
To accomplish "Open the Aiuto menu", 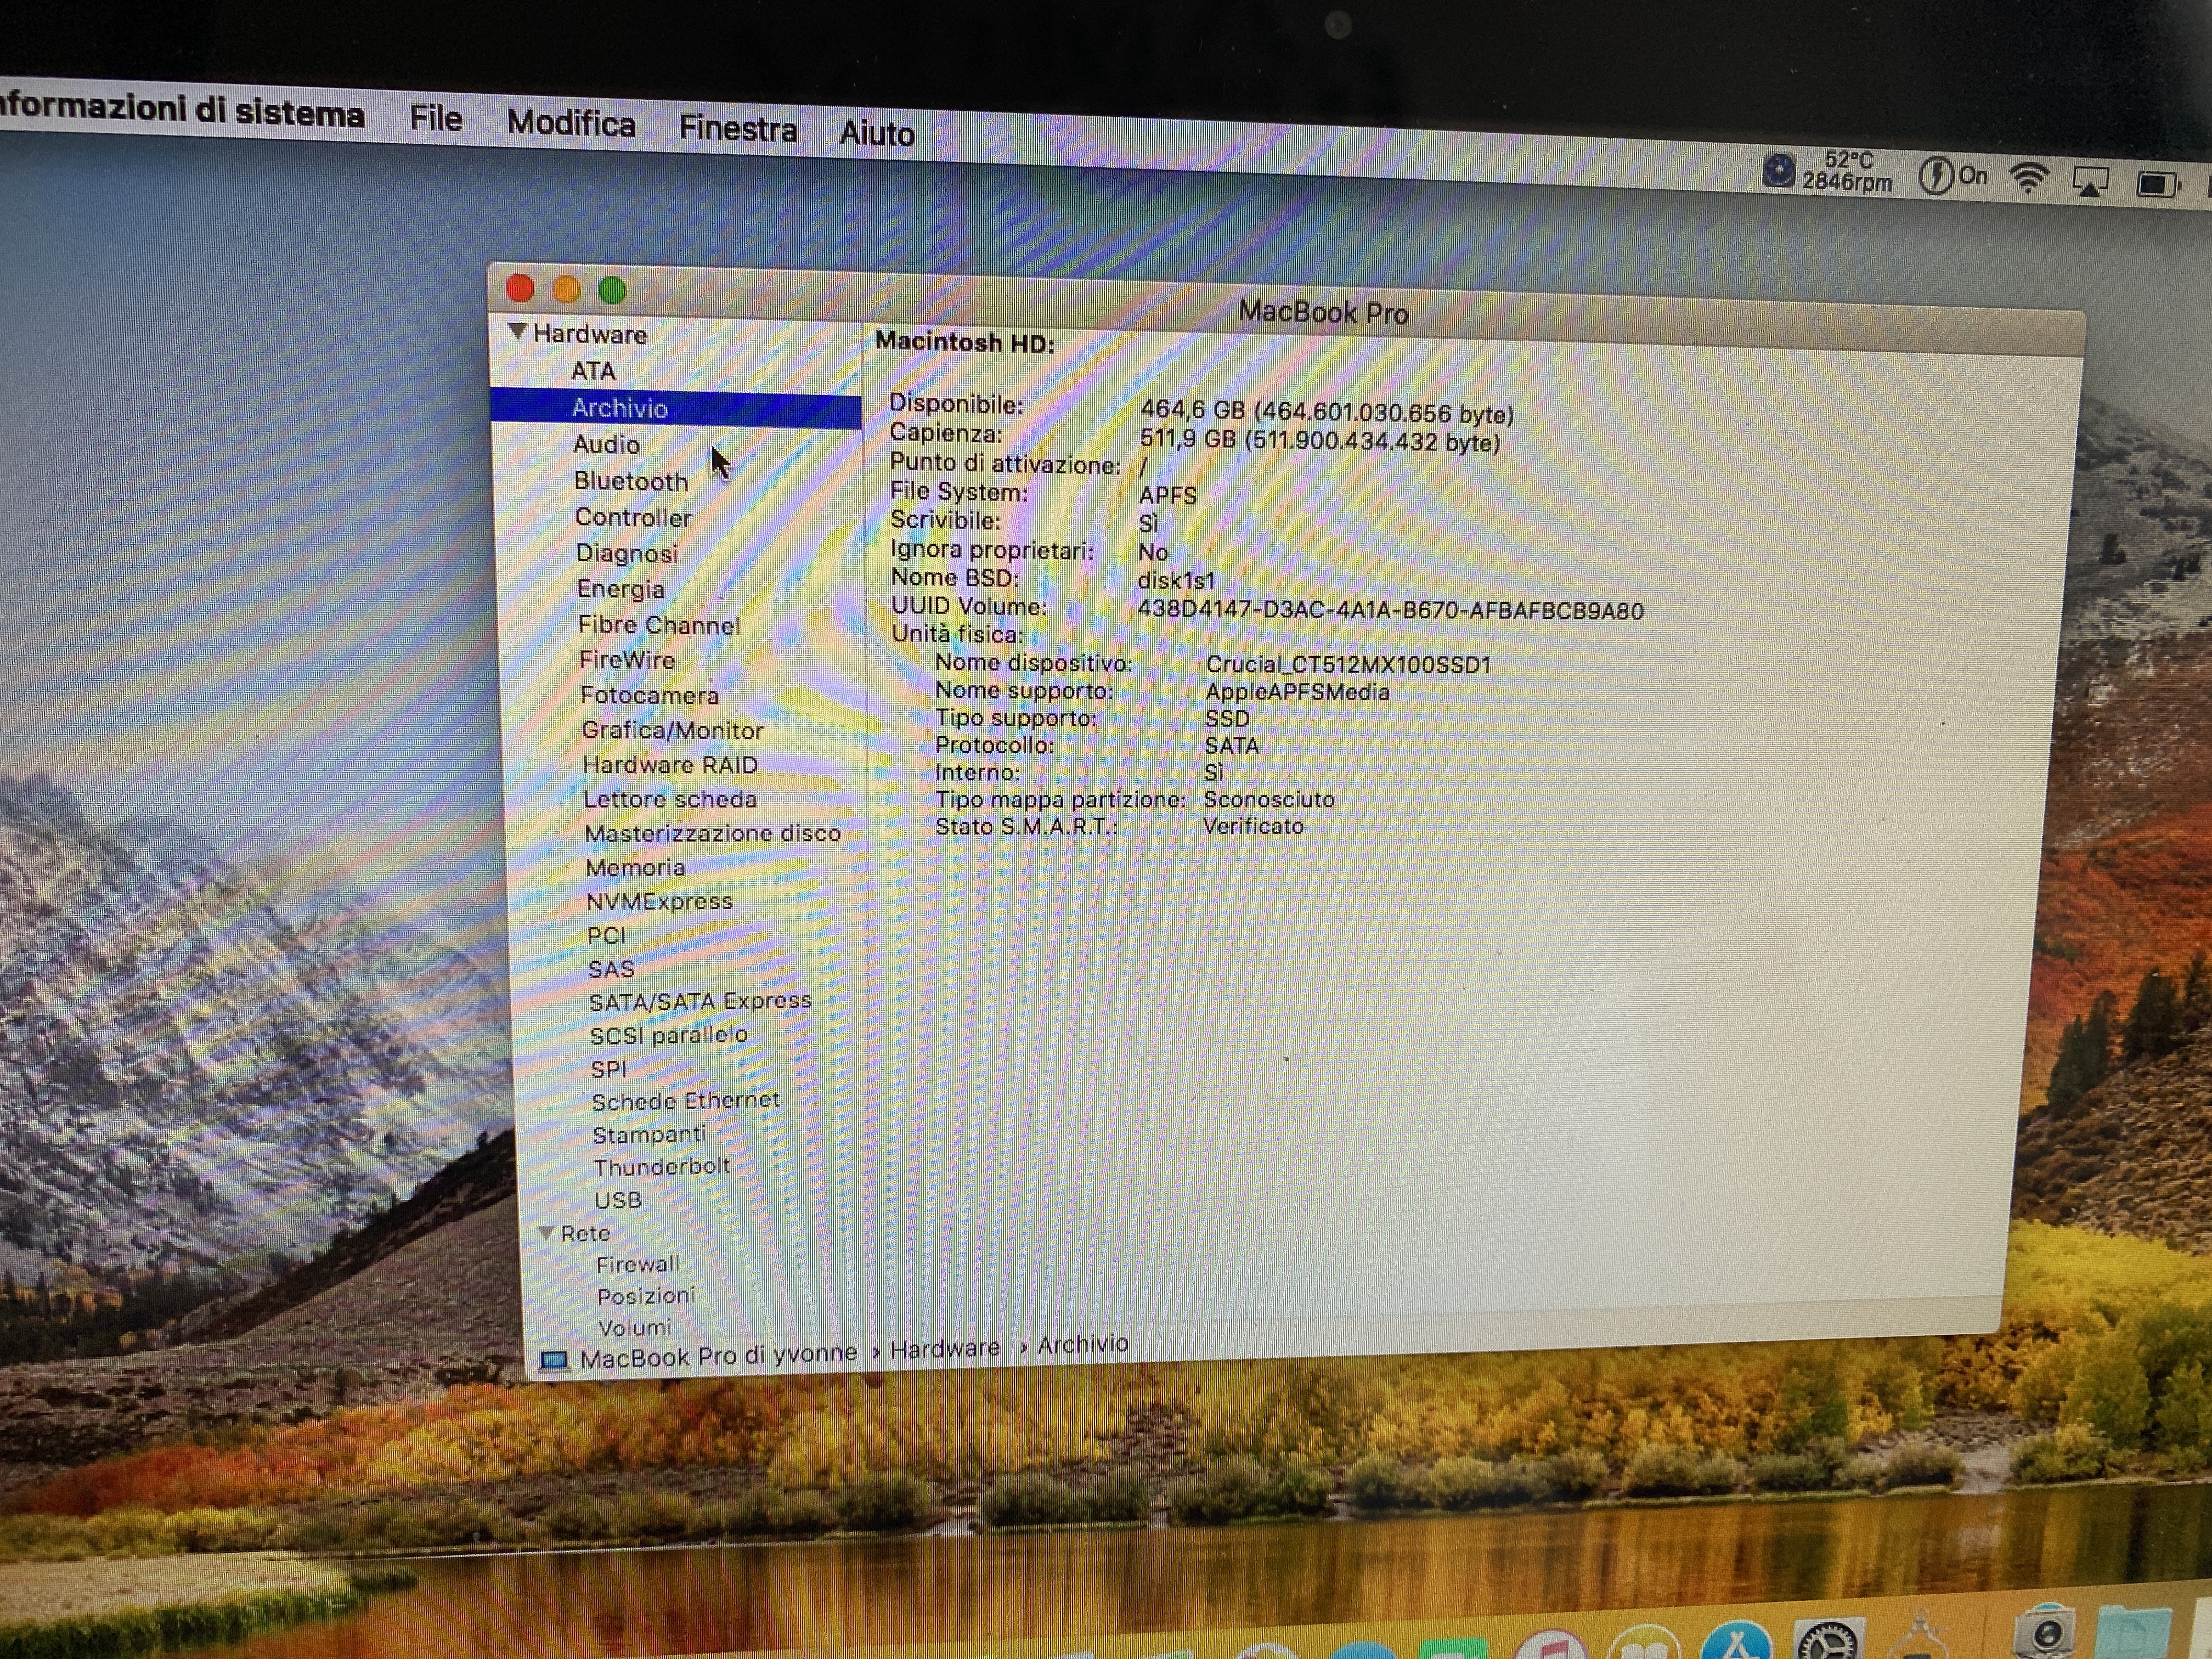I will (876, 133).
